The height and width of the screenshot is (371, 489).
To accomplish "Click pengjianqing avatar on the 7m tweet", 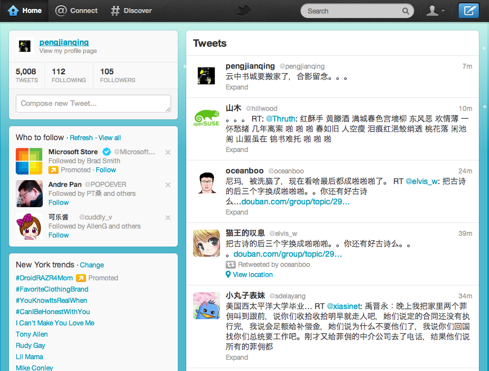I will click(207, 76).
